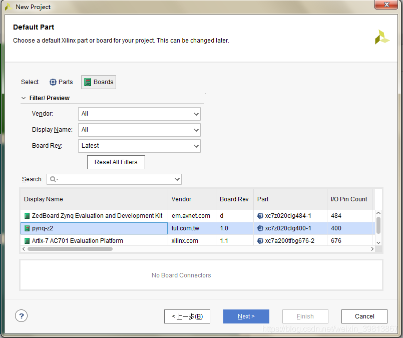Image resolution: width=403 pixels, height=338 pixels.
Task: Click chip icon beside xc7a200tfbg676-2
Action: click(x=260, y=241)
